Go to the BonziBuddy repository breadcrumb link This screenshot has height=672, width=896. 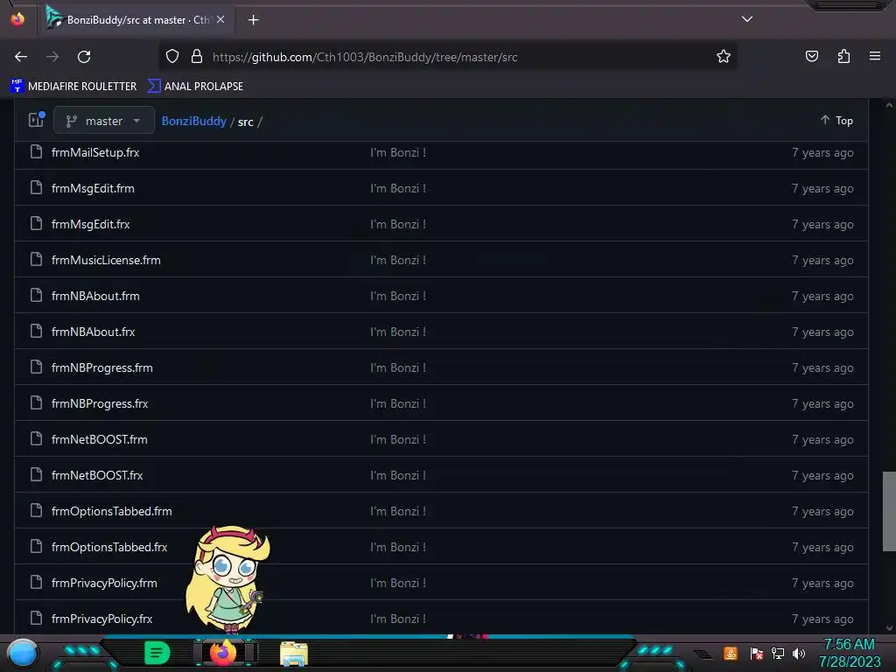pyautogui.click(x=193, y=121)
